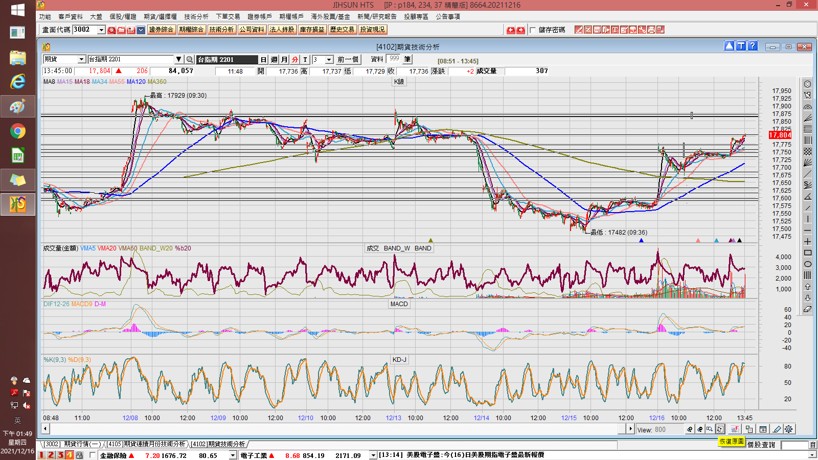Switch to [3002] 期貨行情(一) tab
The height and width of the screenshot is (460, 818).
pyautogui.click(x=72, y=444)
